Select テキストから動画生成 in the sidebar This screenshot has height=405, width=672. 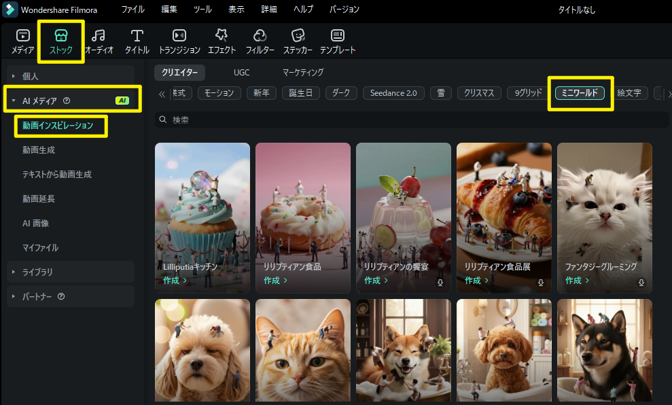tap(57, 175)
